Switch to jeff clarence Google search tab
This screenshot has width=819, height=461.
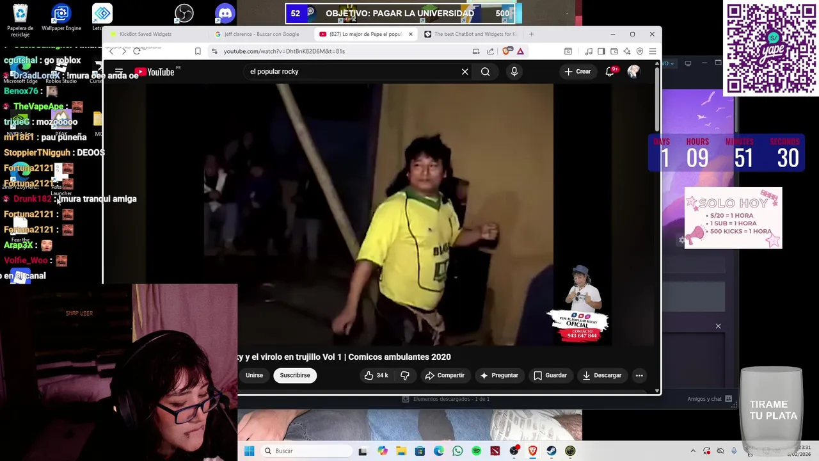260,34
